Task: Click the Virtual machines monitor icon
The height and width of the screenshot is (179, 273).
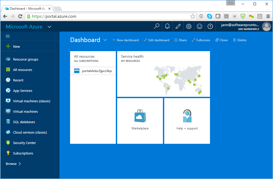Action: 8,111
